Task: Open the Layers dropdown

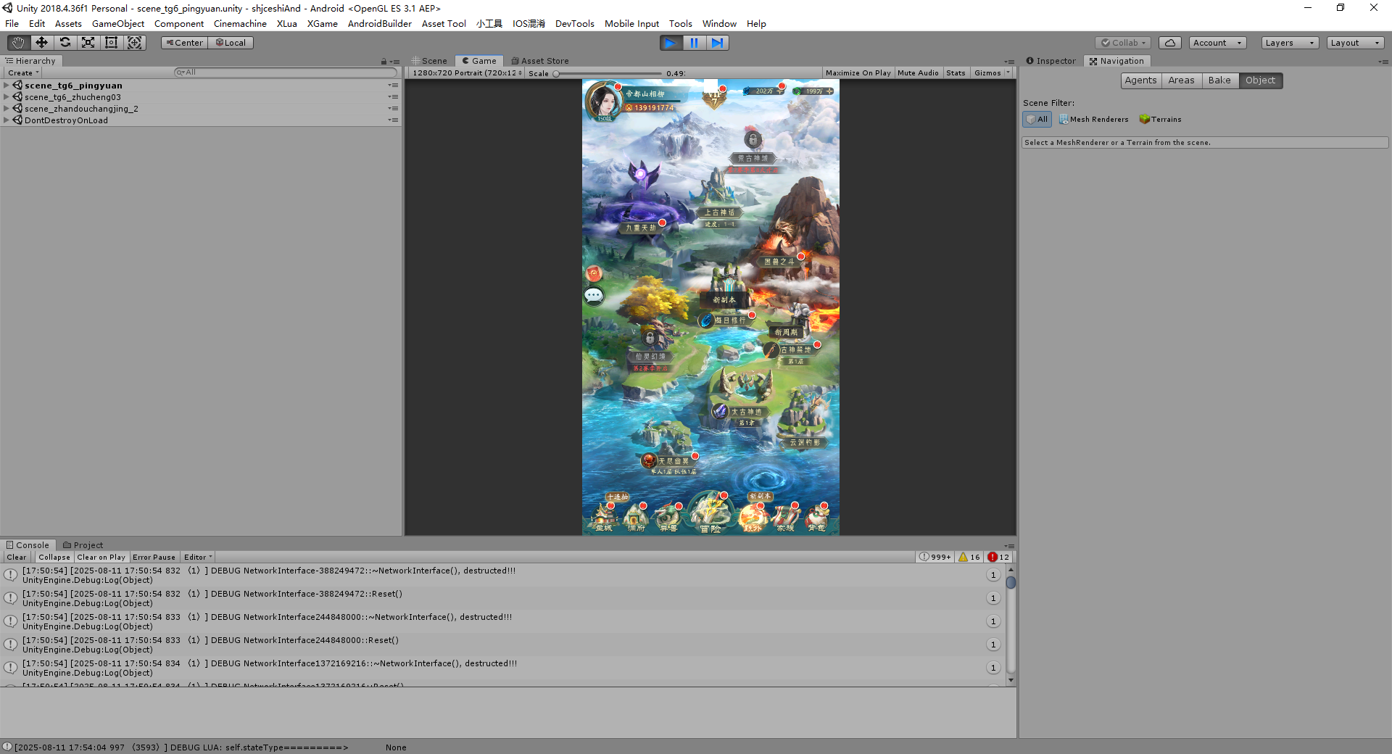Action: tap(1290, 43)
